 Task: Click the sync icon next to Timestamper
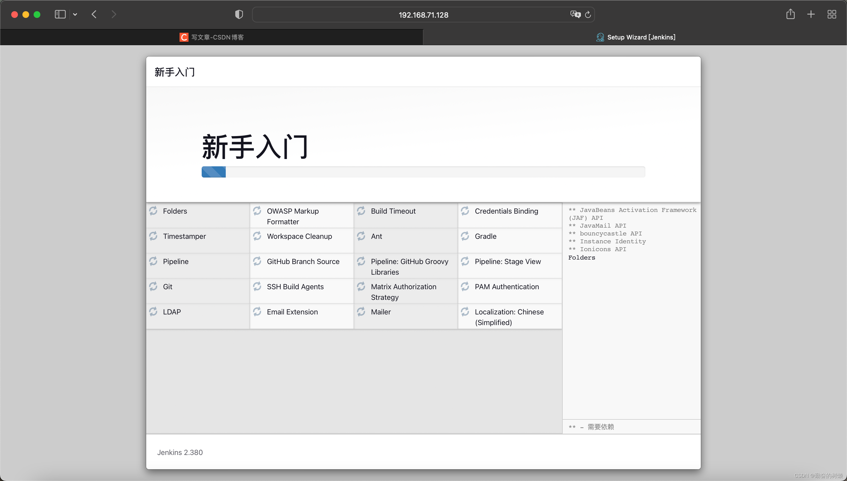click(x=153, y=236)
